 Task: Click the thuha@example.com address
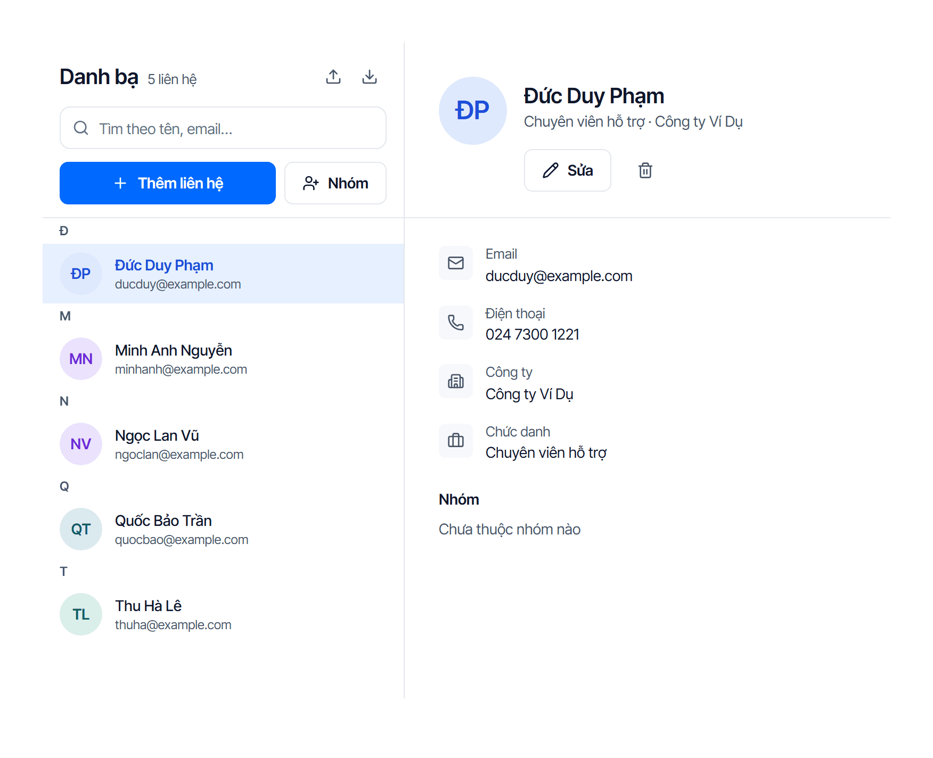pyautogui.click(x=173, y=625)
